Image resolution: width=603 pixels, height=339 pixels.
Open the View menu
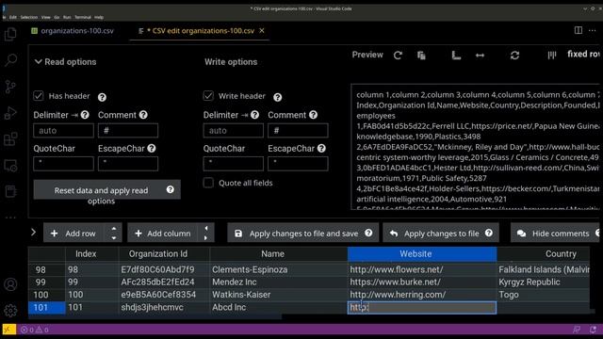[46, 17]
